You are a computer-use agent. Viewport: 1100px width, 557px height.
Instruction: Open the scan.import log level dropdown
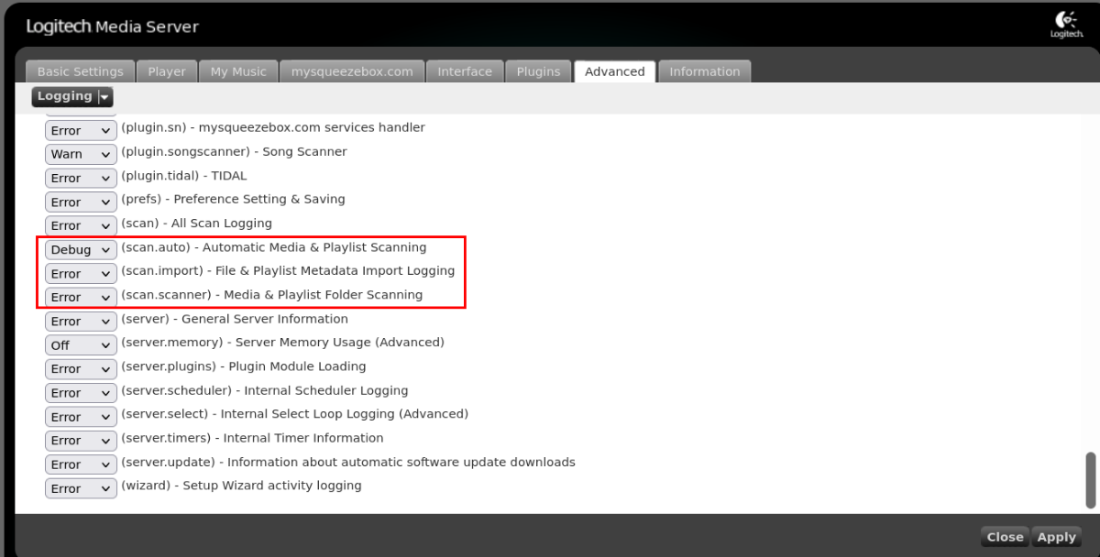click(x=81, y=273)
